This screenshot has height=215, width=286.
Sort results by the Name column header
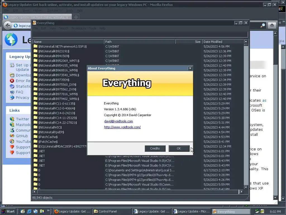pyautogui.click(x=68, y=42)
